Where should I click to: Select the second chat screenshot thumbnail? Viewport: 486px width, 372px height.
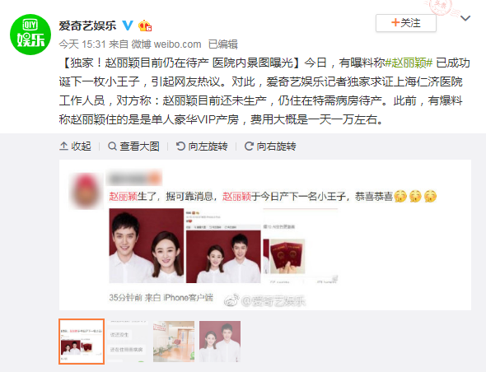coord(128,342)
